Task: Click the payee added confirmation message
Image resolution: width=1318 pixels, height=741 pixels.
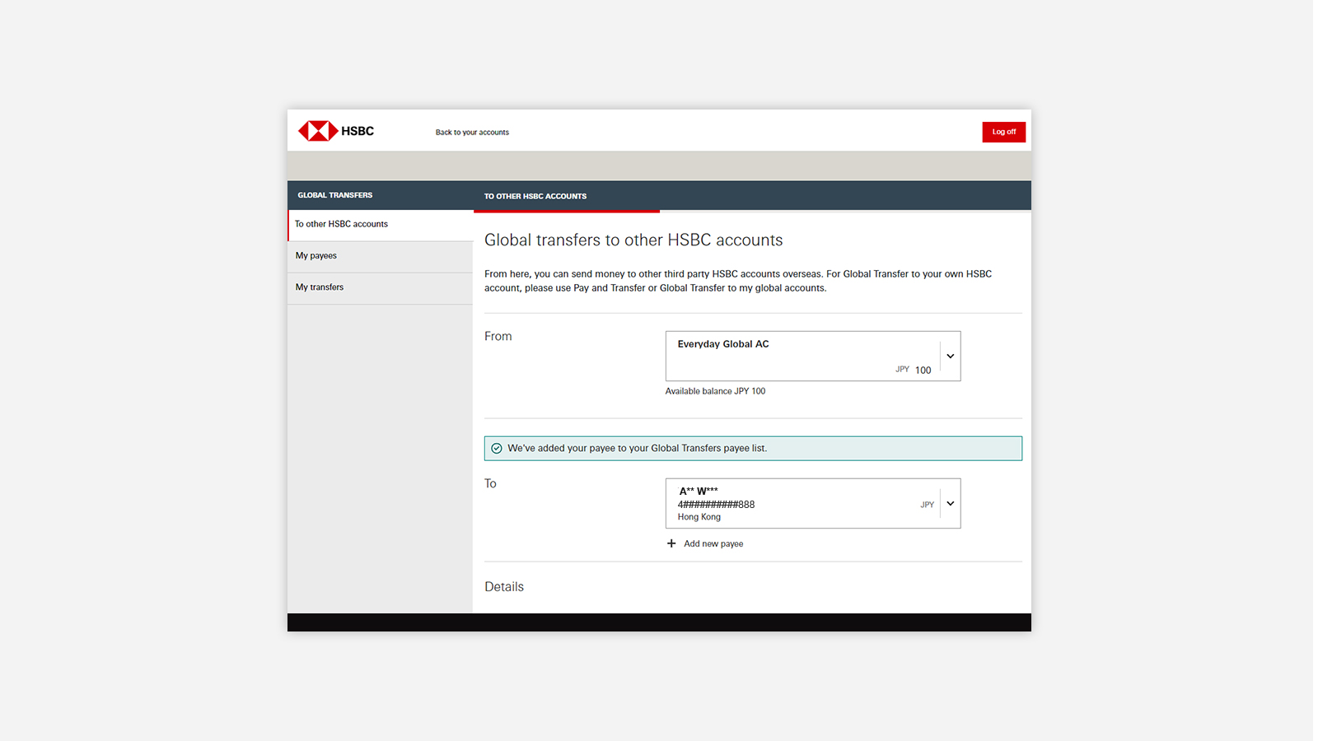Action: pos(753,449)
